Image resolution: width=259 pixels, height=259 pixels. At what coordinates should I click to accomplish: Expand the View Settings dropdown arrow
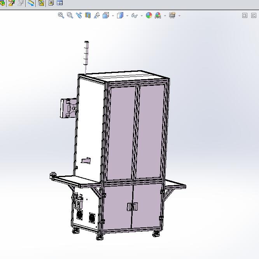click(x=180, y=16)
